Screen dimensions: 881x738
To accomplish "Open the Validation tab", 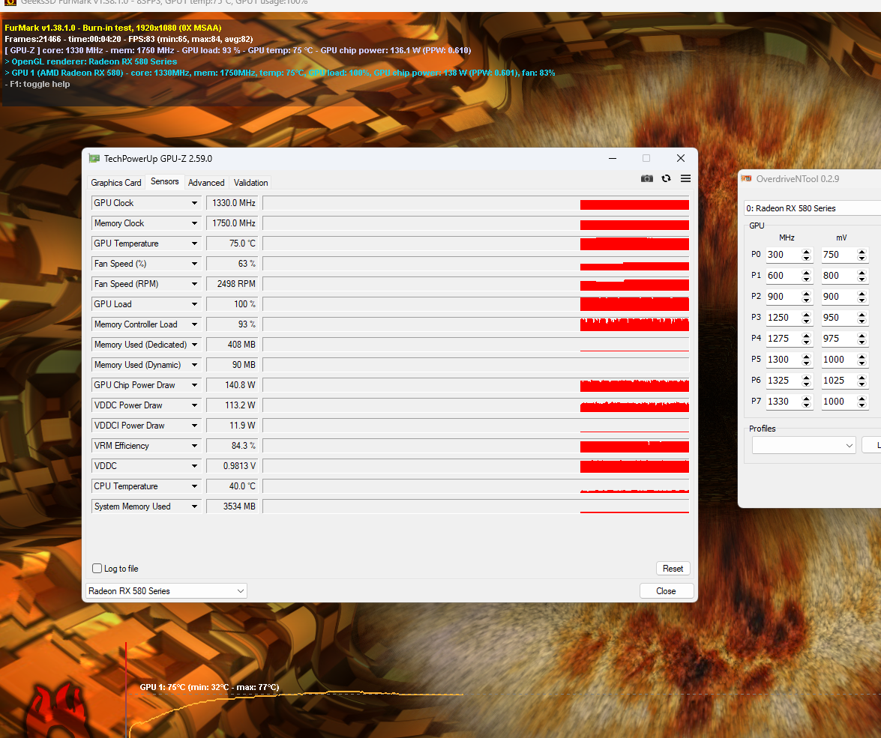I will click(x=250, y=183).
